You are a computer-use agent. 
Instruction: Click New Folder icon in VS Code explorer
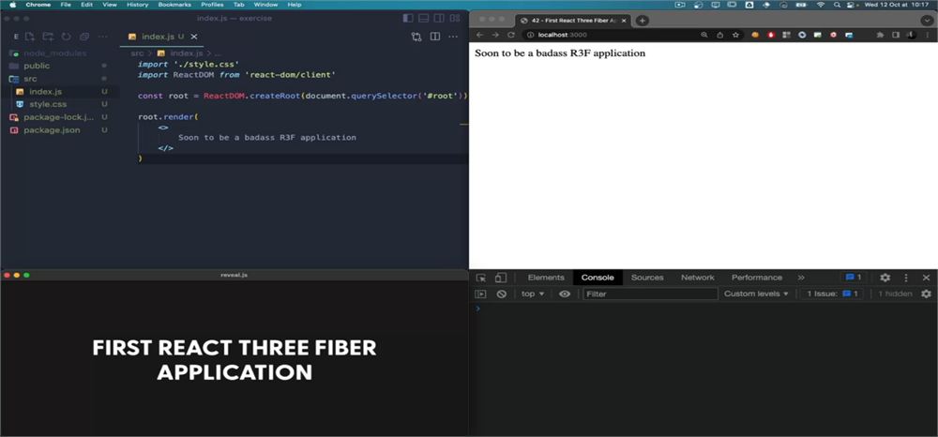click(x=48, y=37)
